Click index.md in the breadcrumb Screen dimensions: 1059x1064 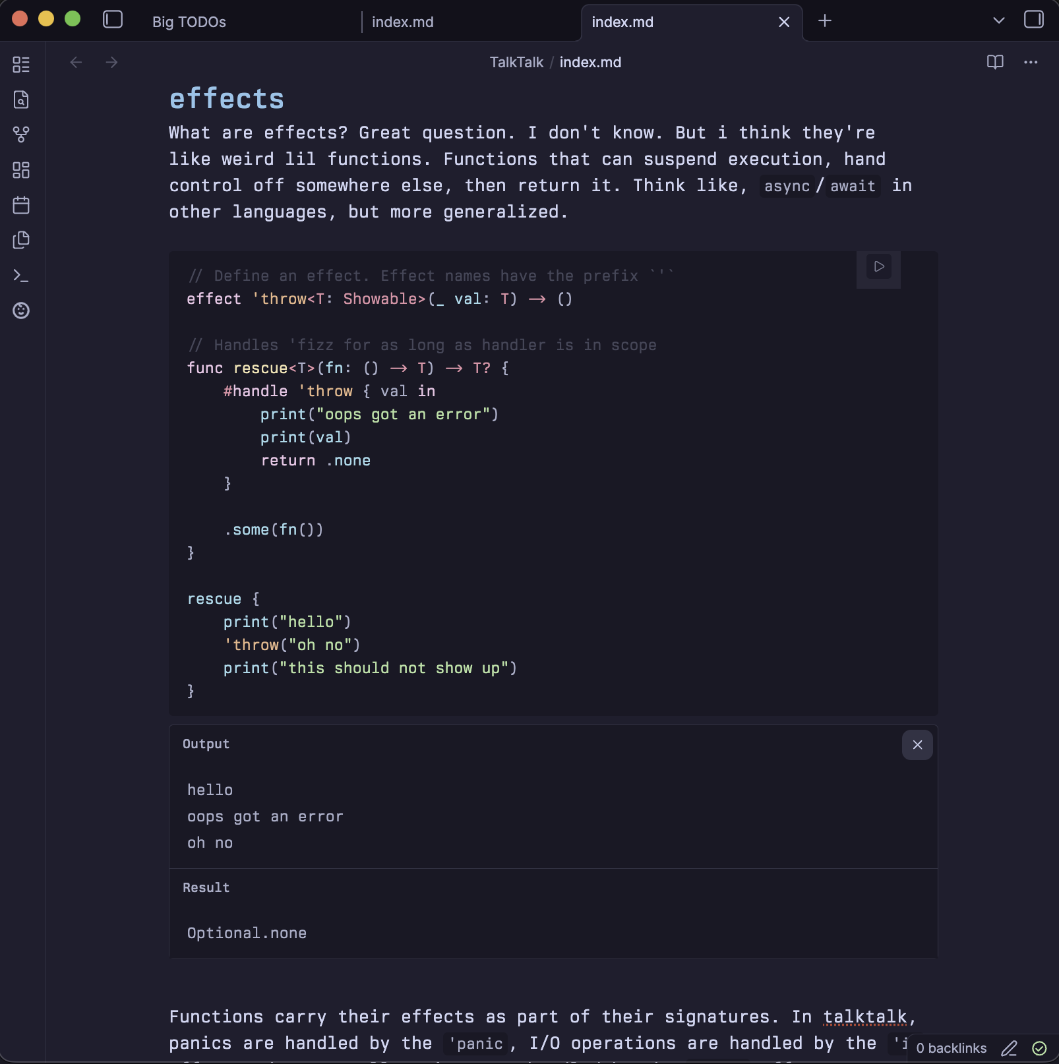tap(590, 62)
